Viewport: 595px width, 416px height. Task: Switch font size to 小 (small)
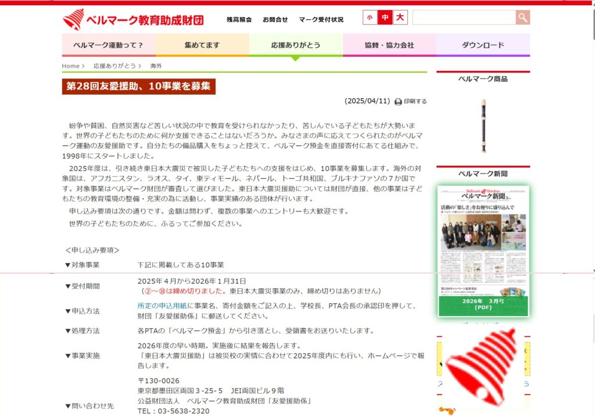click(x=370, y=18)
